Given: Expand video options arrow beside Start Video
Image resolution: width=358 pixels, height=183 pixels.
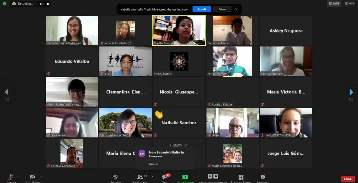Looking at the screenshot, I should click(x=41, y=177).
